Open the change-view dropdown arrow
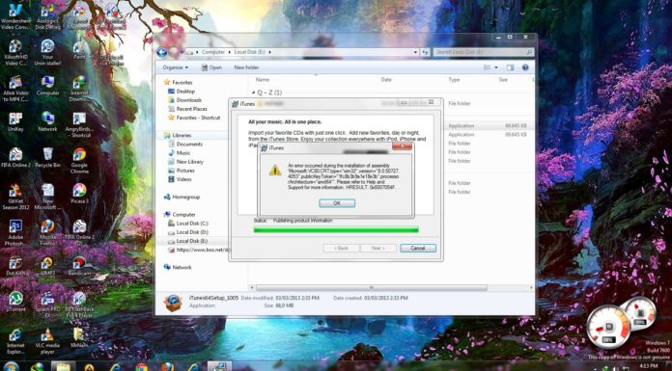 coord(496,67)
